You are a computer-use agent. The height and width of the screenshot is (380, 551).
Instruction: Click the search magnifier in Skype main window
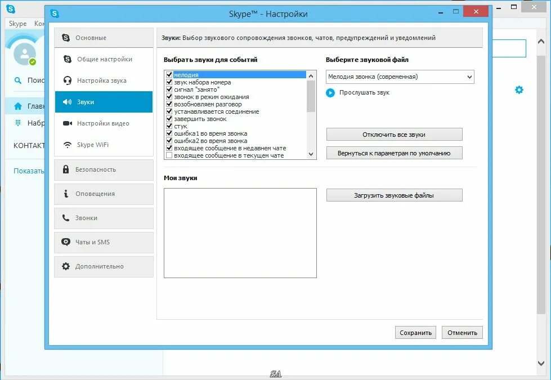click(x=17, y=81)
